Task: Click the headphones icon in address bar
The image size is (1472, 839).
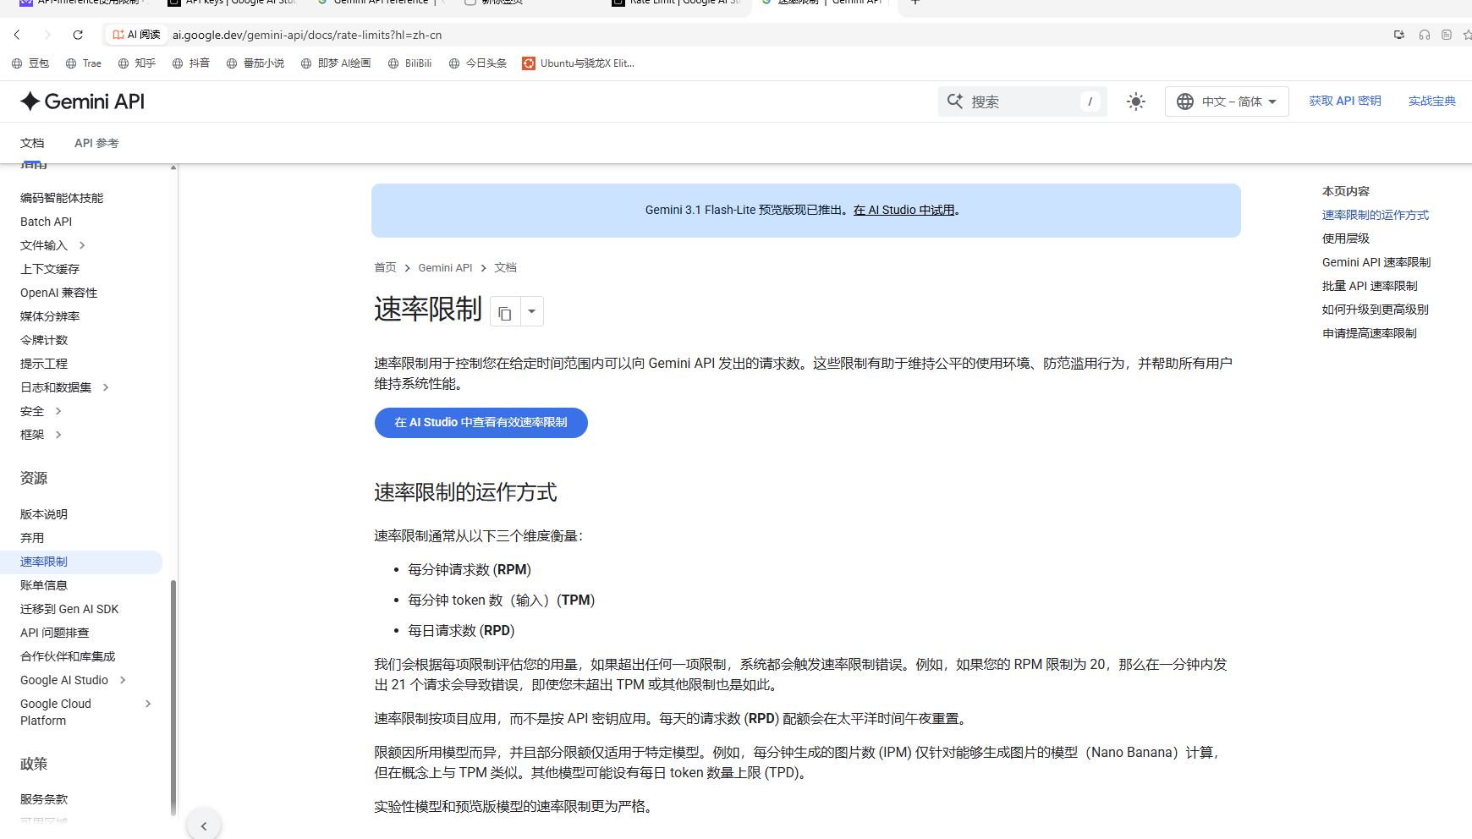Action: click(1425, 35)
